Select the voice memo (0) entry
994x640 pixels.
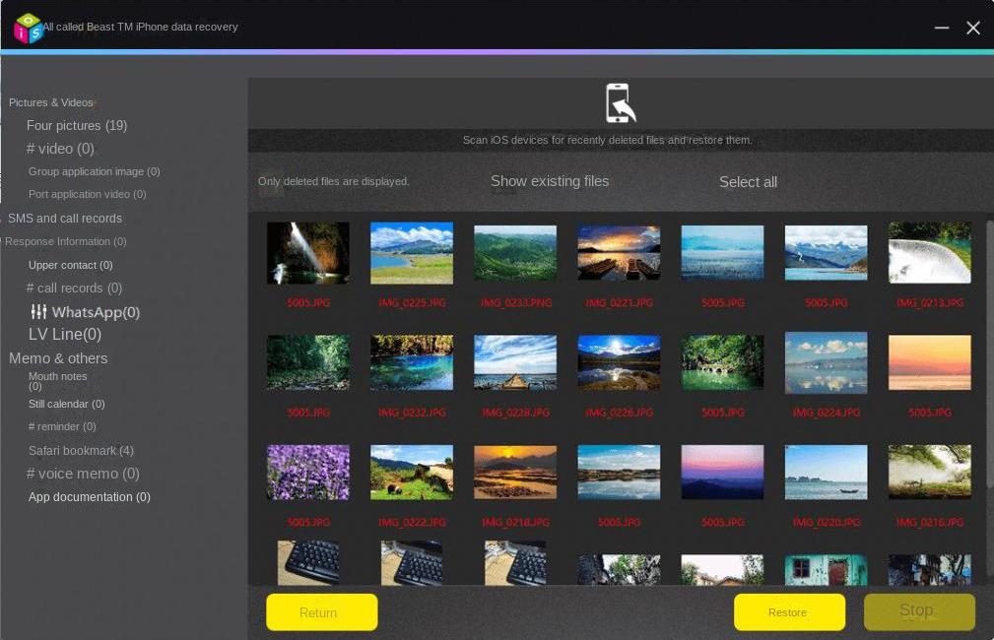point(83,474)
